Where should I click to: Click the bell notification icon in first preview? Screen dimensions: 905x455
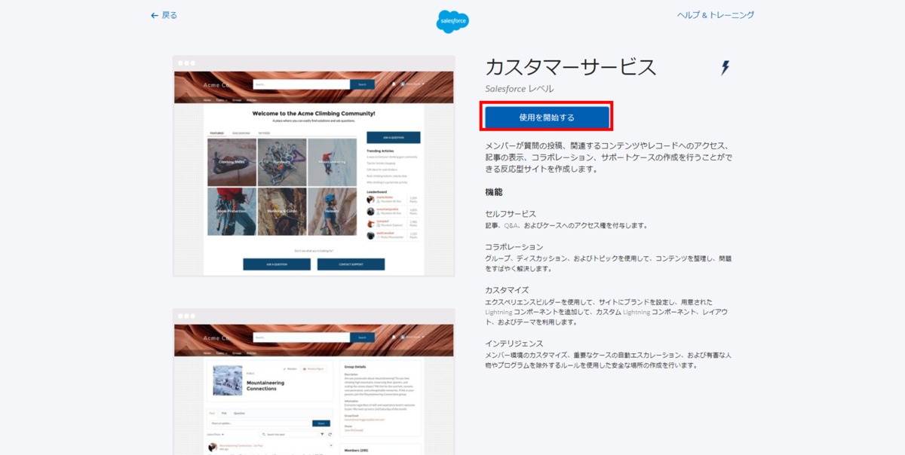click(x=394, y=84)
